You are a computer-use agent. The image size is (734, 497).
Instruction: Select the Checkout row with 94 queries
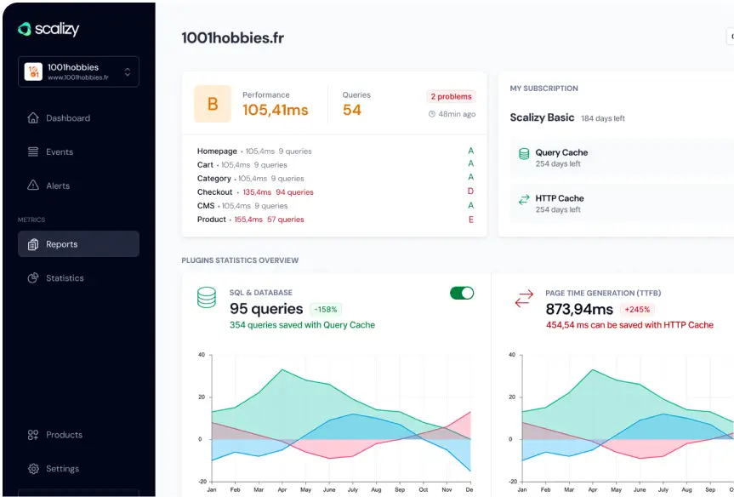point(335,191)
